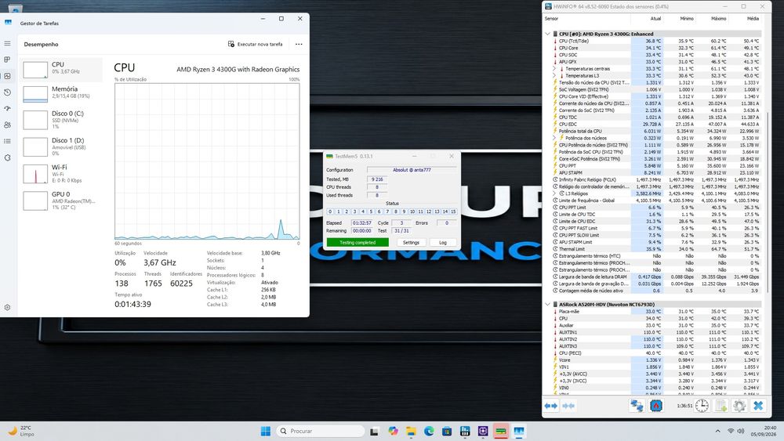Open Windows Start button on taskbar
784x441 pixels.
pos(266,431)
